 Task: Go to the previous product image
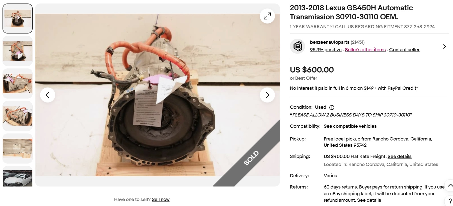coord(47,95)
